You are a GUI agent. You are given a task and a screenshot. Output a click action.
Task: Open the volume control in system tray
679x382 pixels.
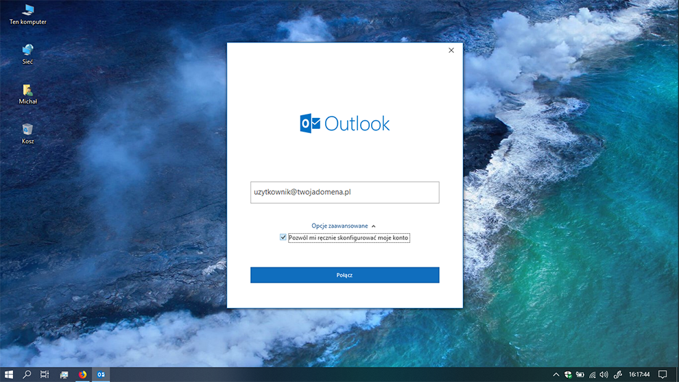pos(604,374)
